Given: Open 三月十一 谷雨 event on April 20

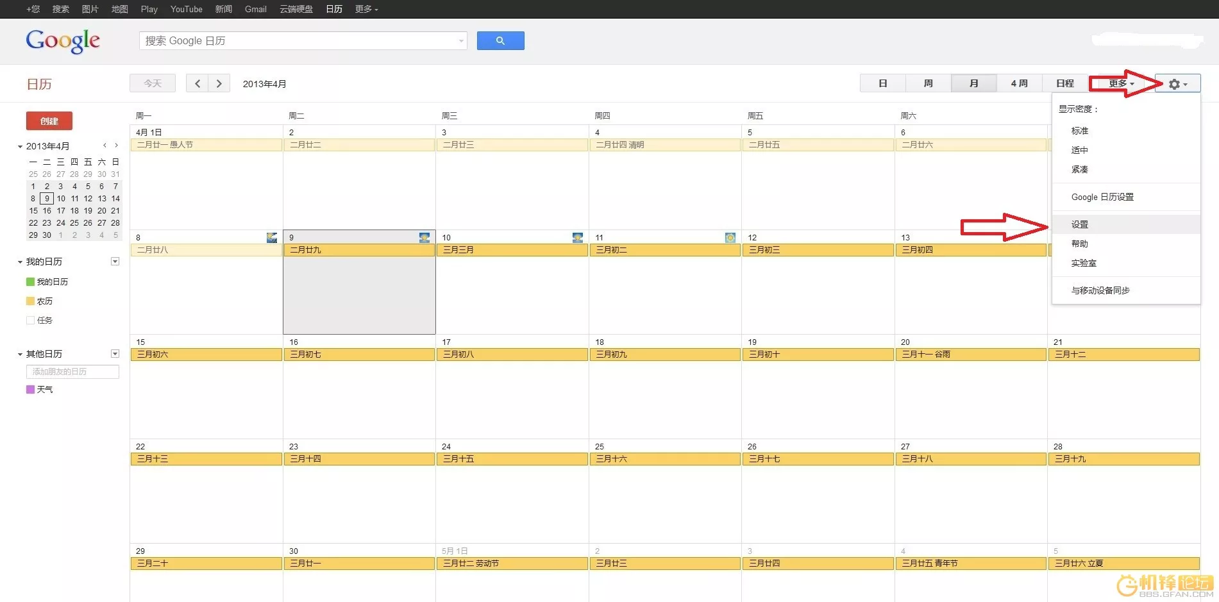Looking at the screenshot, I should click(x=971, y=355).
